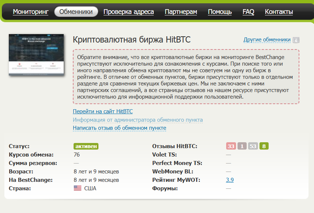Image resolution: width=314 pixels, height=213 pixels.
Task: Click the Perfect Money TS label
Action: [x=177, y=163]
